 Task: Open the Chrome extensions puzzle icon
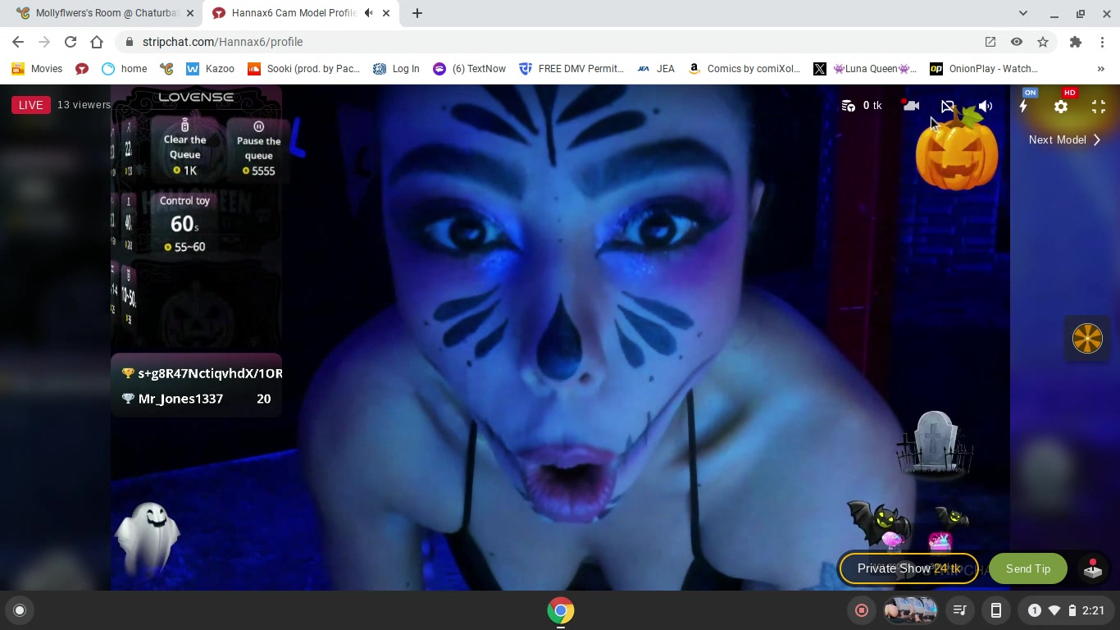[1076, 42]
